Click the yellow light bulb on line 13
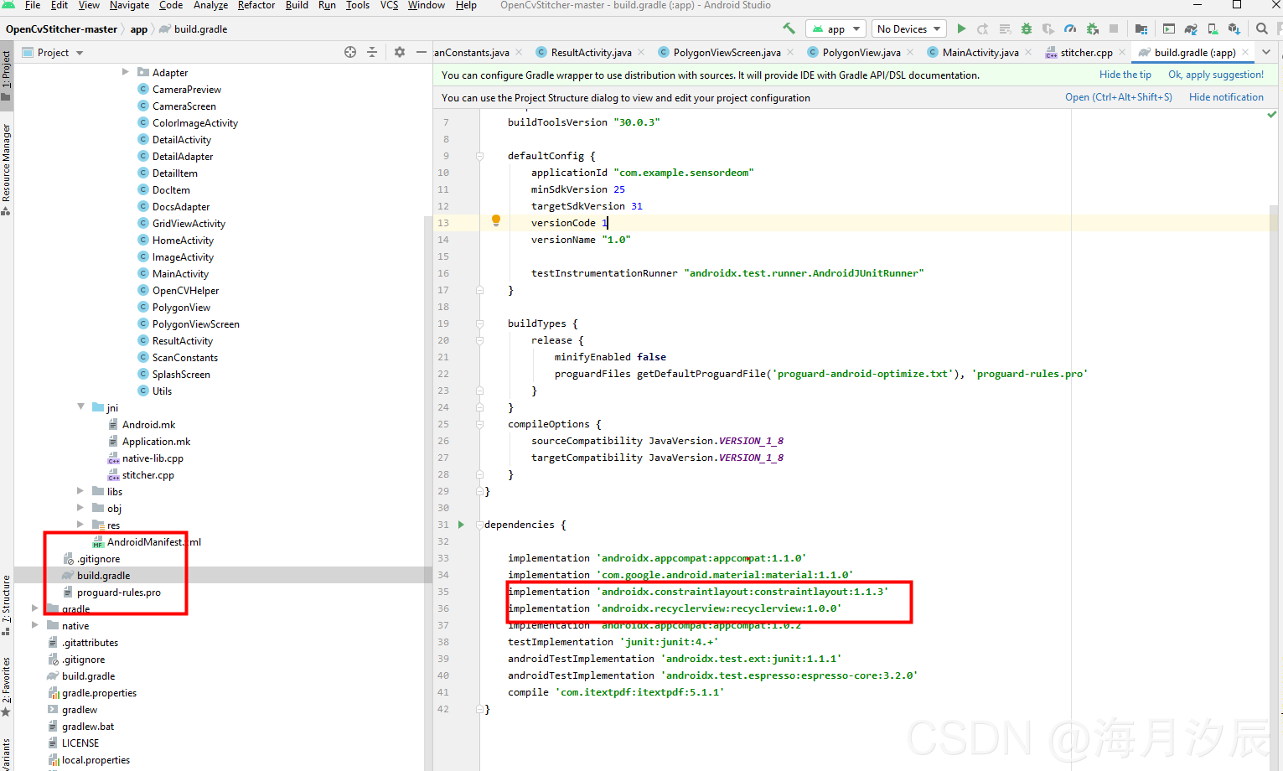Image resolution: width=1283 pixels, height=771 pixels. pyautogui.click(x=496, y=220)
